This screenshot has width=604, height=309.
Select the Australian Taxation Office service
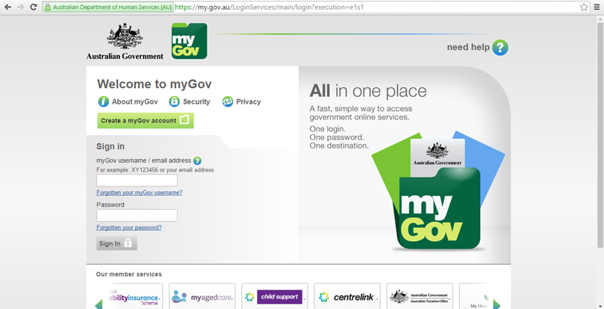point(420,296)
